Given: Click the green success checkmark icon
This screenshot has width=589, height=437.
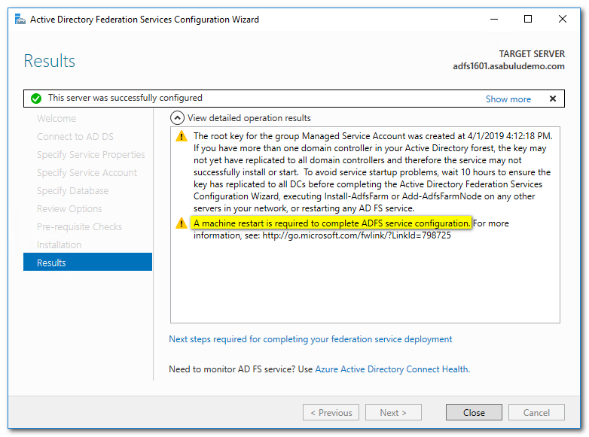Looking at the screenshot, I should click(x=36, y=99).
